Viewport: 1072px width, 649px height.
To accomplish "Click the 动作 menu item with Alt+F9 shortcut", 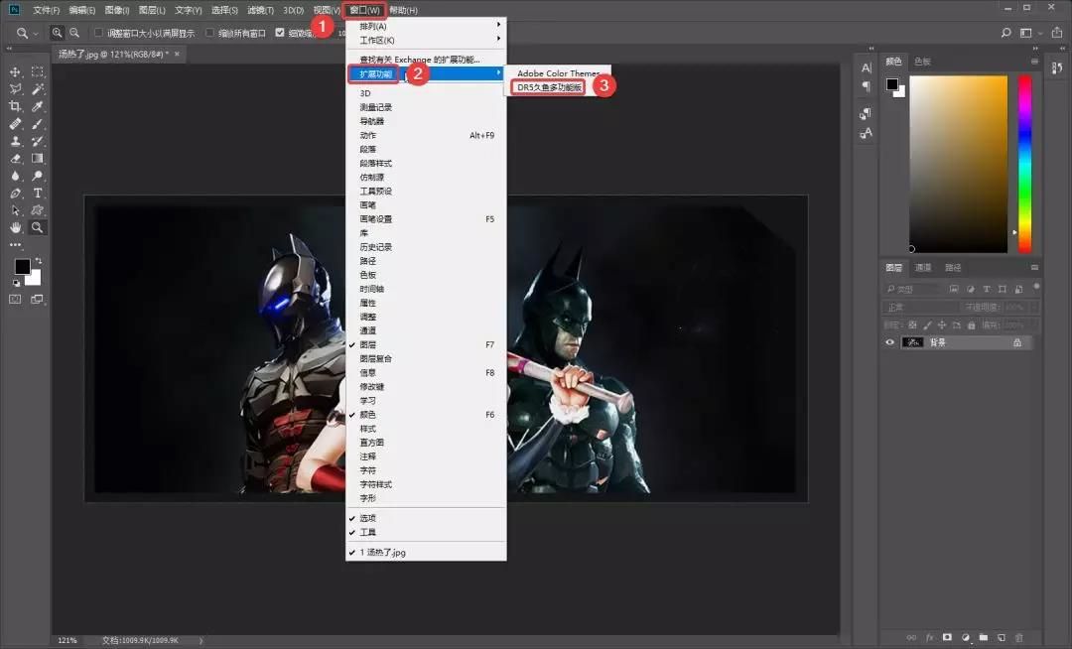I will tap(367, 134).
